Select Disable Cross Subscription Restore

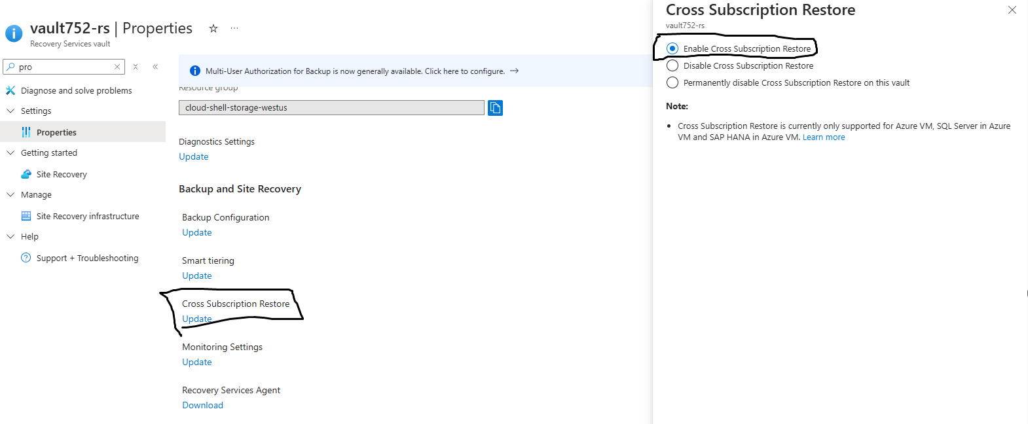pyautogui.click(x=672, y=65)
